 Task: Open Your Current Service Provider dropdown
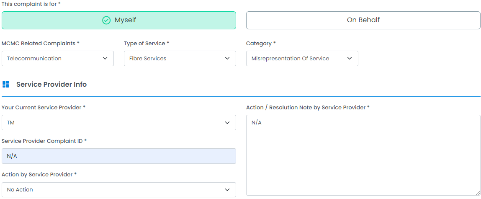pyautogui.click(x=118, y=123)
